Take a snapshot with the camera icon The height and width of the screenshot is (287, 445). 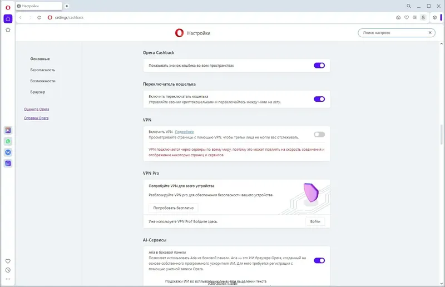[x=398, y=18]
